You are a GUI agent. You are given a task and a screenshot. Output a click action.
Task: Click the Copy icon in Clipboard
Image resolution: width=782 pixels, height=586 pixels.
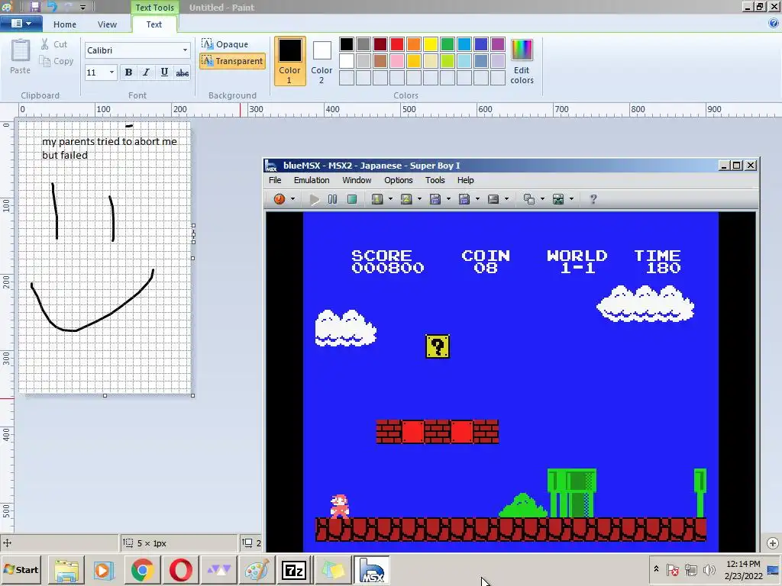click(45, 61)
